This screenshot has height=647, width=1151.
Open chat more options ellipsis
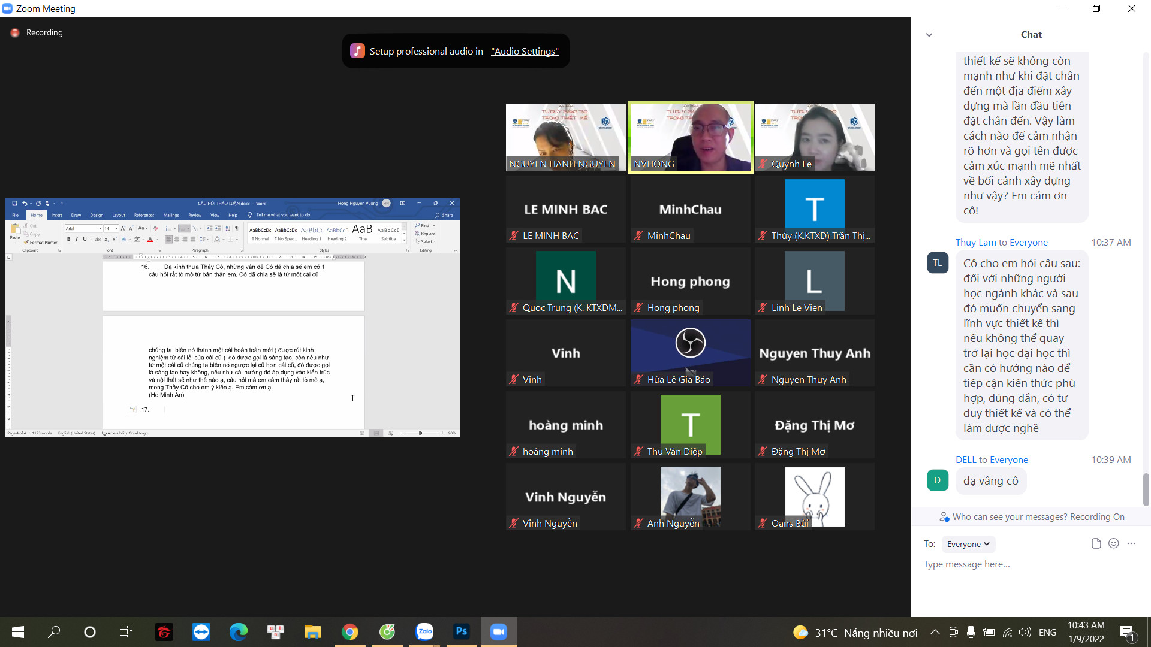click(x=1131, y=543)
